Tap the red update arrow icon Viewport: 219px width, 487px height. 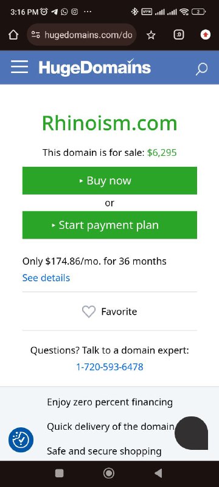[206, 35]
